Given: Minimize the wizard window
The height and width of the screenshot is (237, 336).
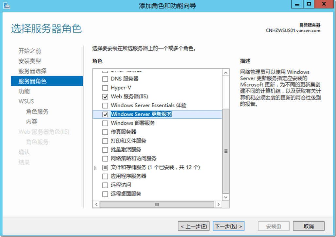Looking at the screenshot, I should (297, 4).
